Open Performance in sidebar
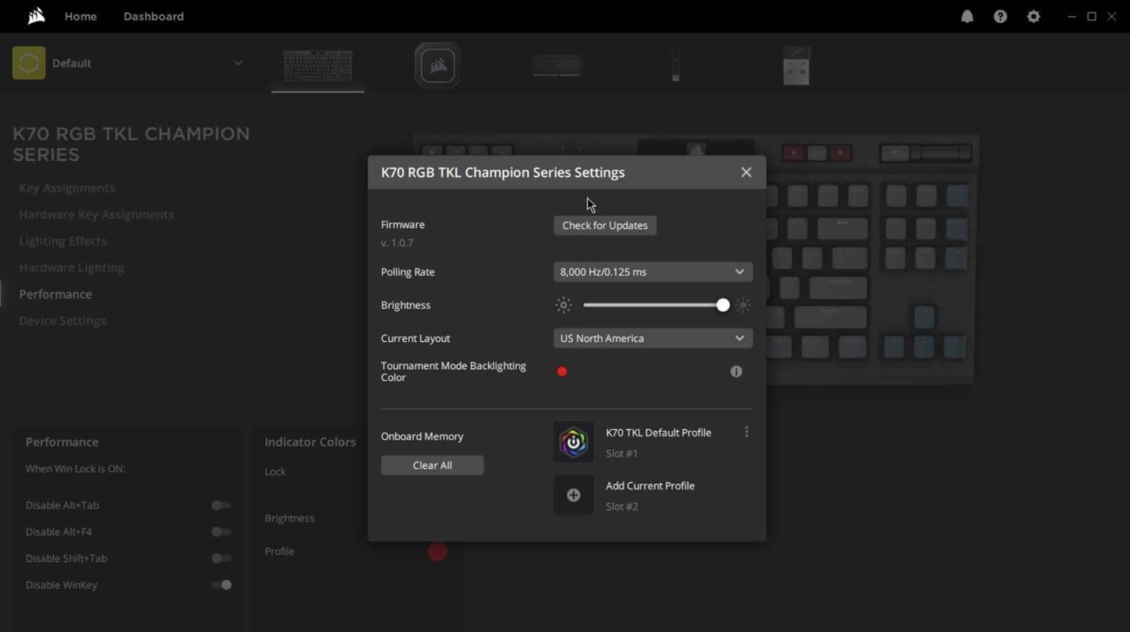 pos(56,294)
